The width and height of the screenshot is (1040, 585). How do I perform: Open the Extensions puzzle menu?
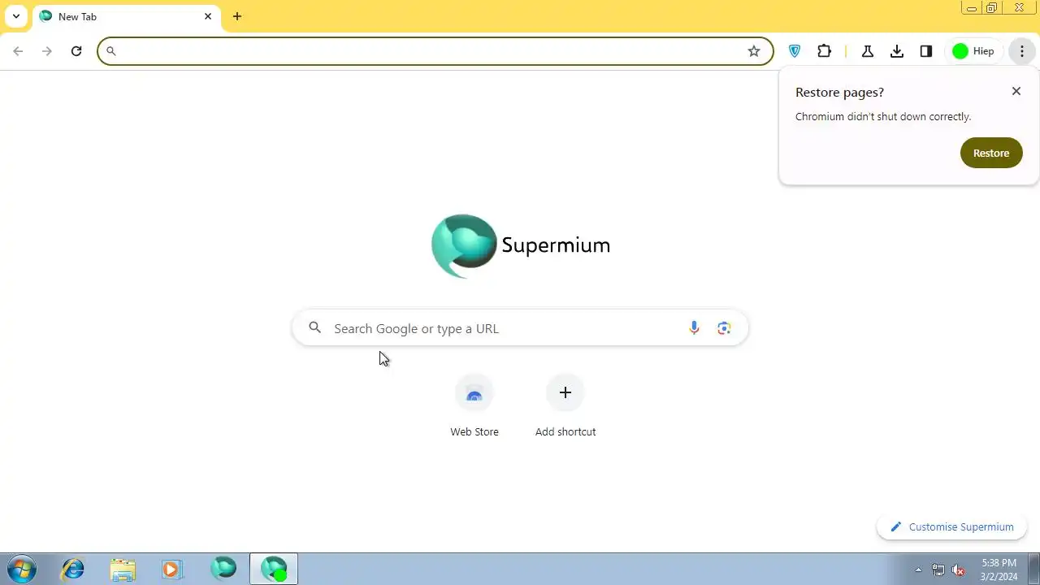pyautogui.click(x=824, y=51)
